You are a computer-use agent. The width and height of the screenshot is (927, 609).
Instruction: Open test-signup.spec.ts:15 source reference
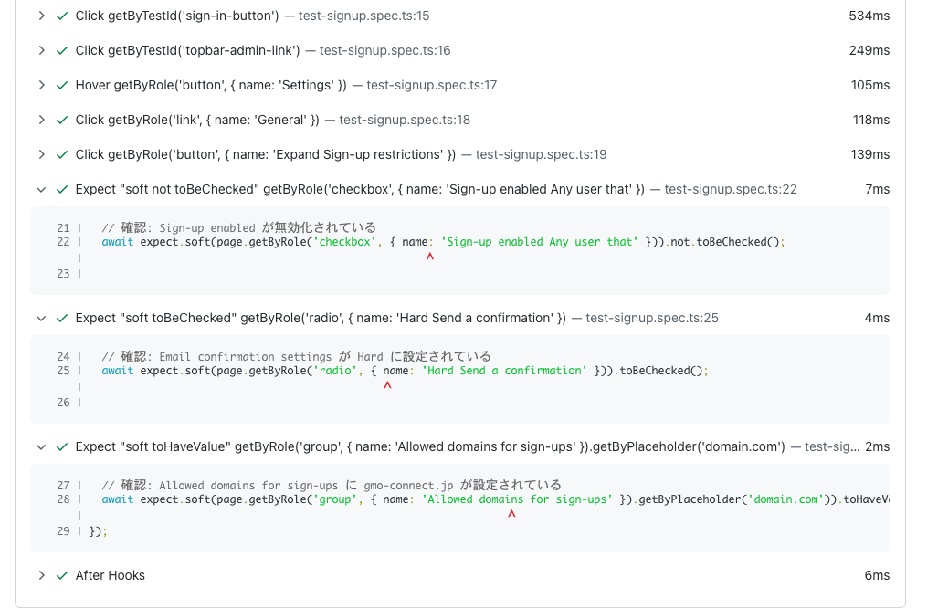pyautogui.click(x=363, y=16)
